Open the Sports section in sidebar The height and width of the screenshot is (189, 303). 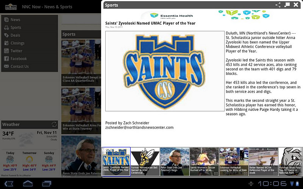[30, 27]
